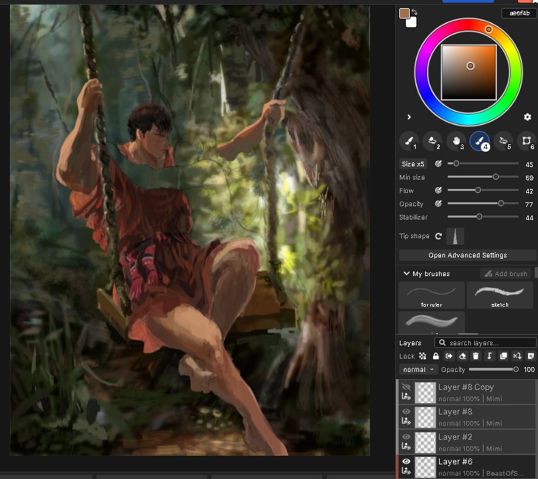Hide Layer #6 using eye icon
This screenshot has width=538, height=479.
click(x=406, y=462)
